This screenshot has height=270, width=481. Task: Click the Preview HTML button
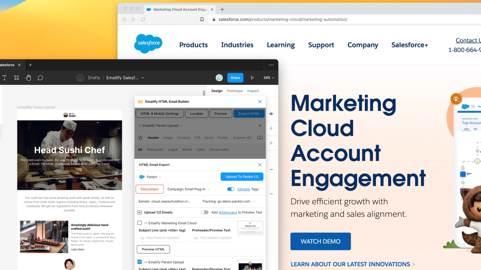point(154,249)
